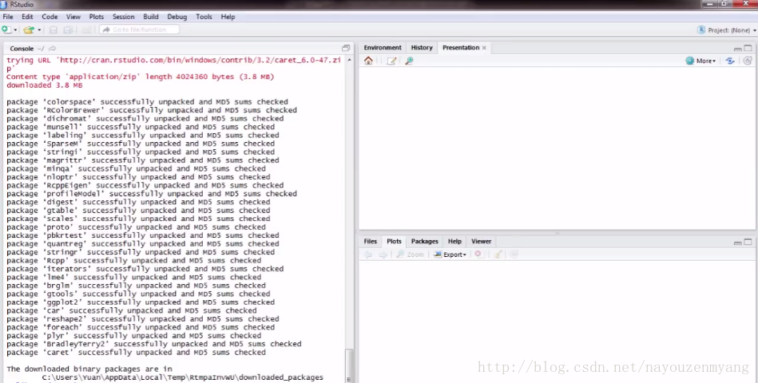Click the console working directory arrow icon

pyautogui.click(x=52, y=49)
